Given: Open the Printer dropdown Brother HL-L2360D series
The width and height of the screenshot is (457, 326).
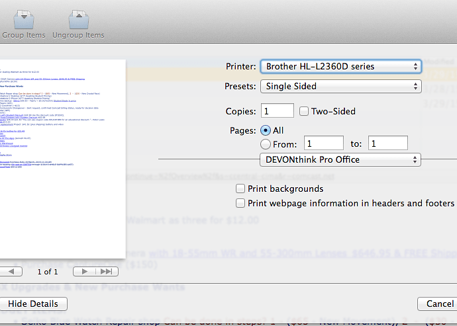Looking at the screenshot, I should [x=340, y=67].
